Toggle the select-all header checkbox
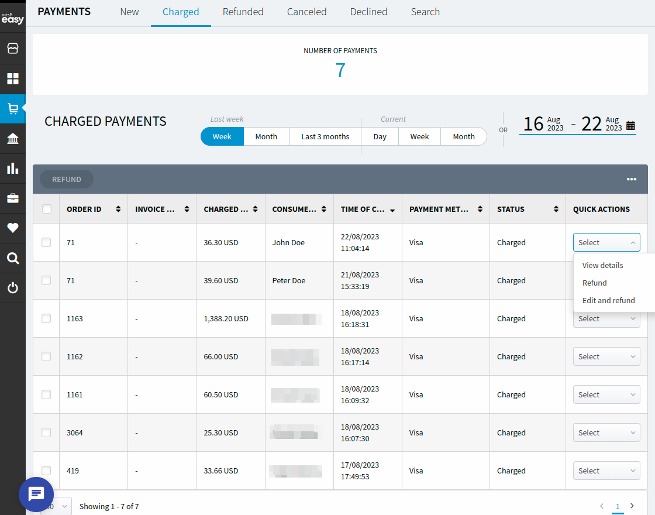Screen dimensions: 655x515 46,209
